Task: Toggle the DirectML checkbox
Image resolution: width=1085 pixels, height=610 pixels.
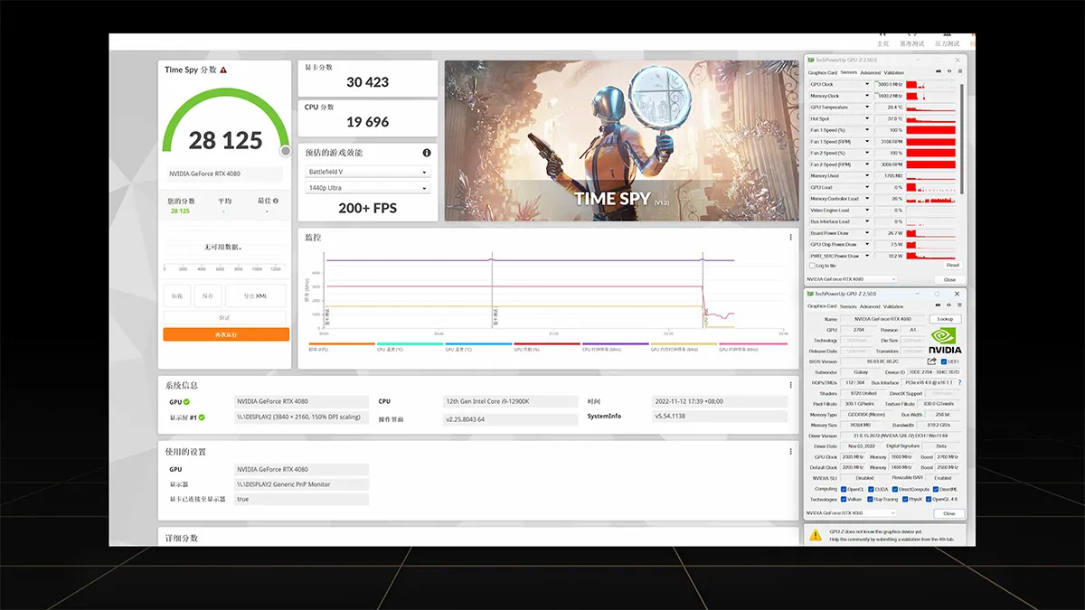Action: click(936, 489)
